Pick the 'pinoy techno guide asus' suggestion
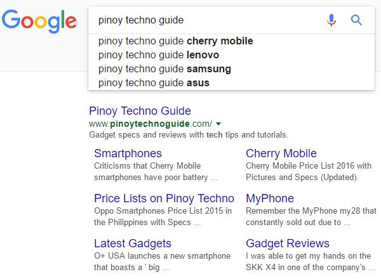 (x=231, y=83)
